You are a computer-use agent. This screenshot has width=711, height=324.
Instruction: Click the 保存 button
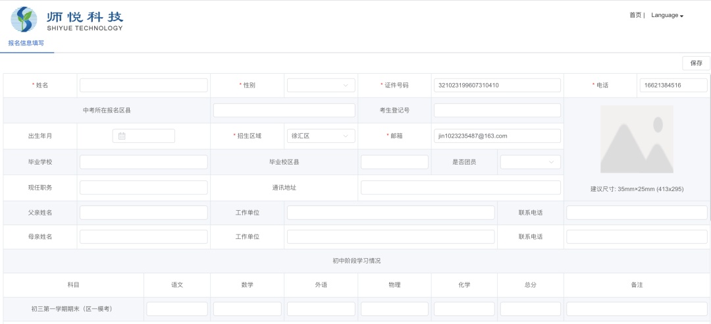tap(696, 63)
